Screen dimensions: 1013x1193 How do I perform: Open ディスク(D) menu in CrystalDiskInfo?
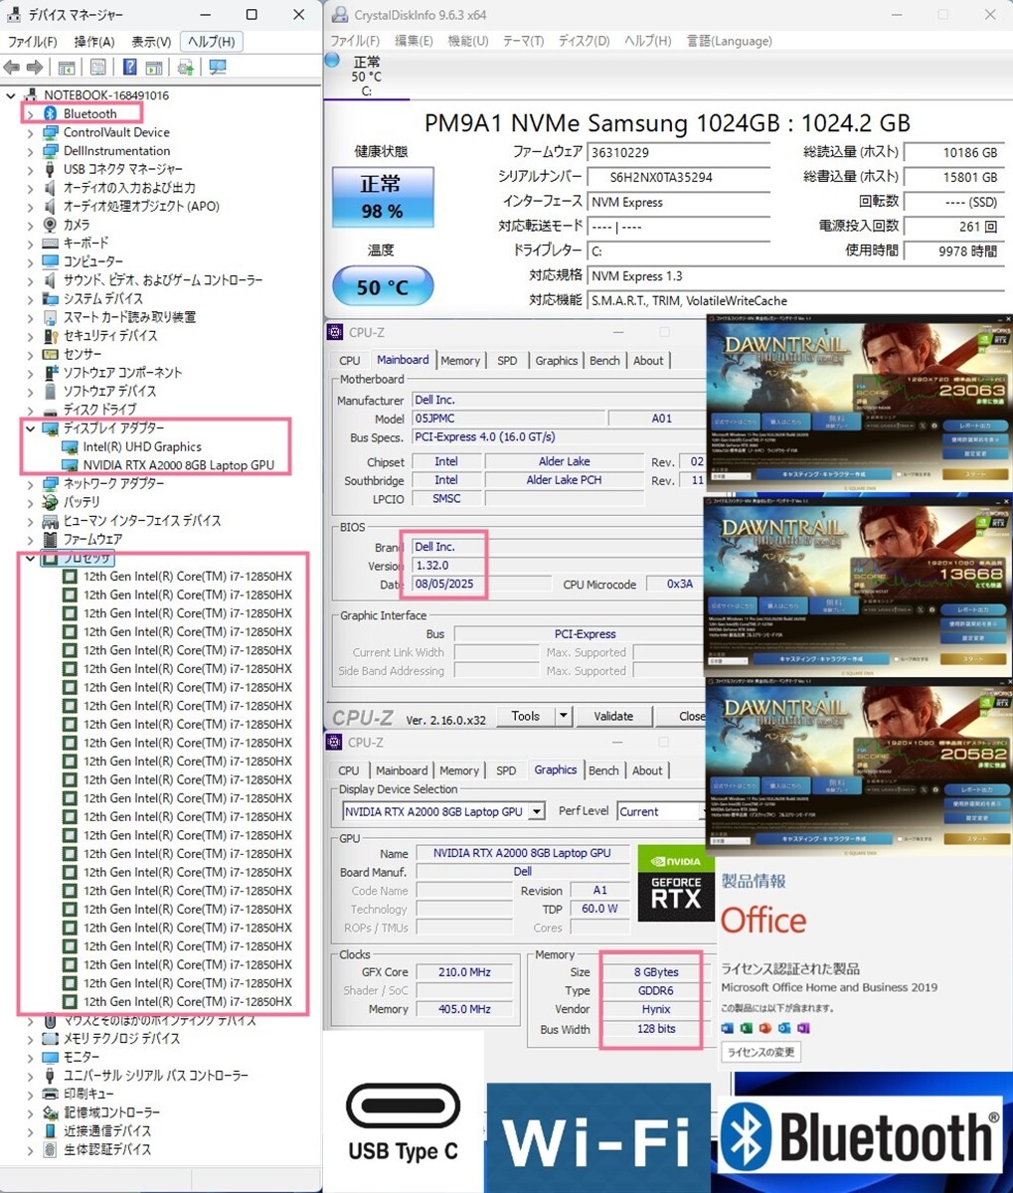585,41
